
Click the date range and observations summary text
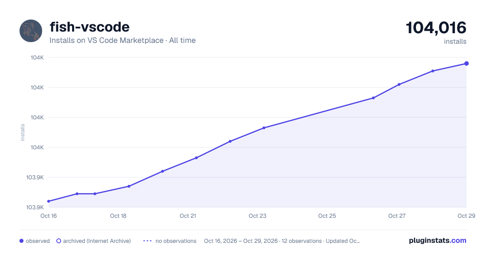282,241
